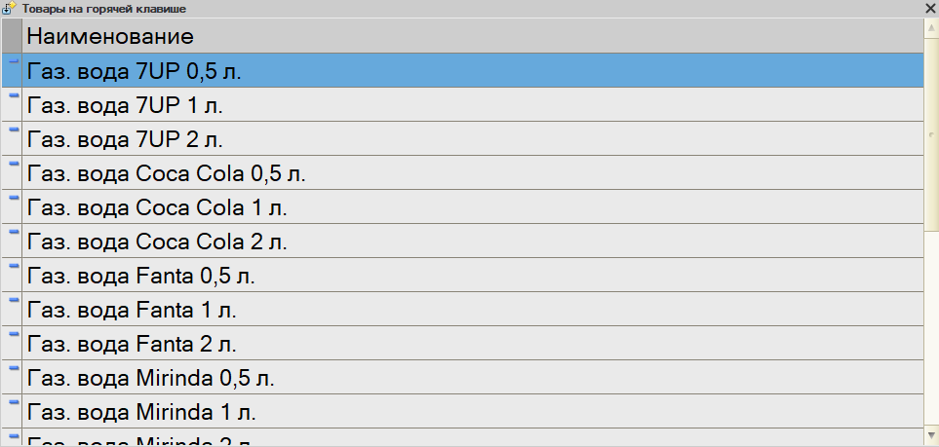This screenshot has height=447, width=939.
Task: Click row marker icon for Mirinda 0,5 л.
Action: [x=13, y=369]
